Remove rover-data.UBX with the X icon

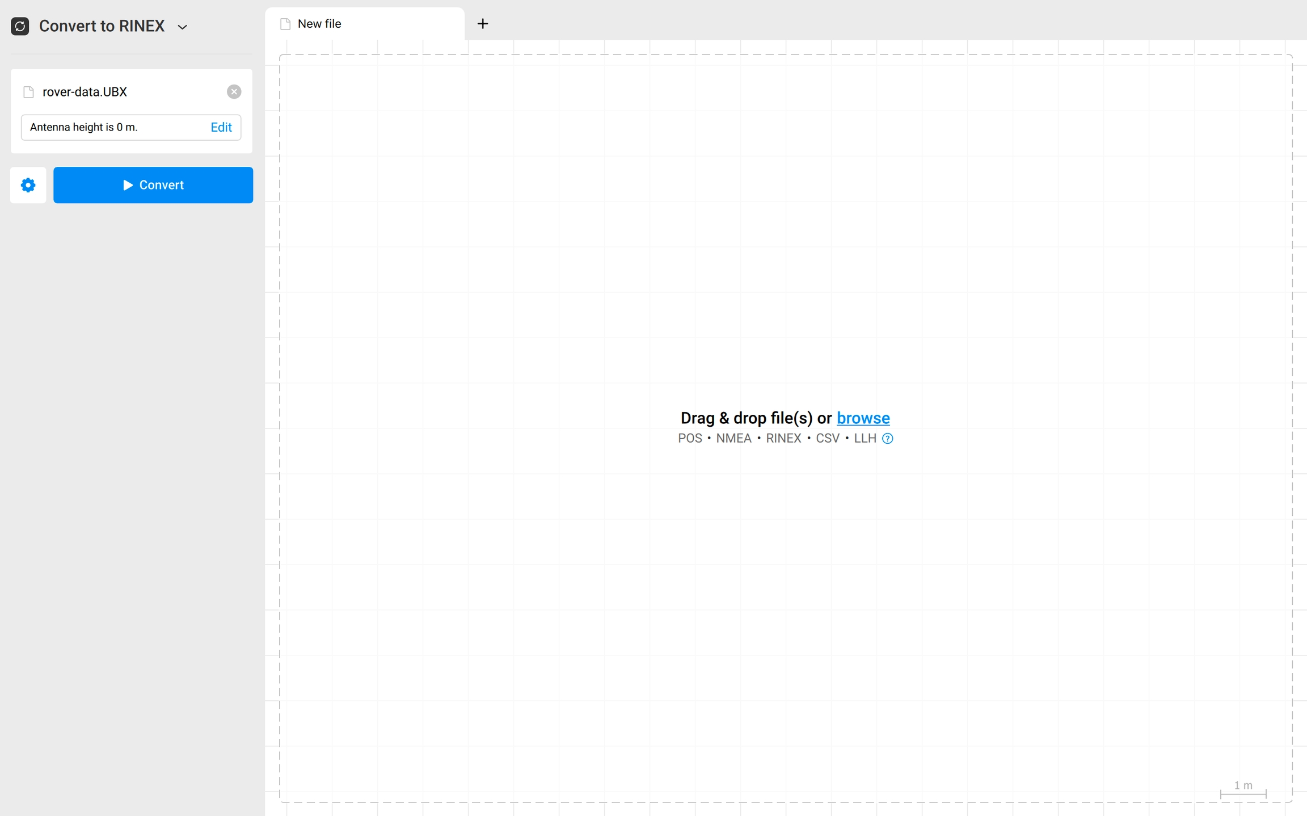[234, 92]
